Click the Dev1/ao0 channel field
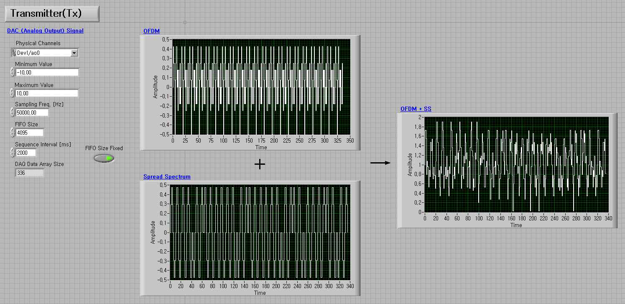Viewport: 625px width, 304px height. (x=43, y=53)
